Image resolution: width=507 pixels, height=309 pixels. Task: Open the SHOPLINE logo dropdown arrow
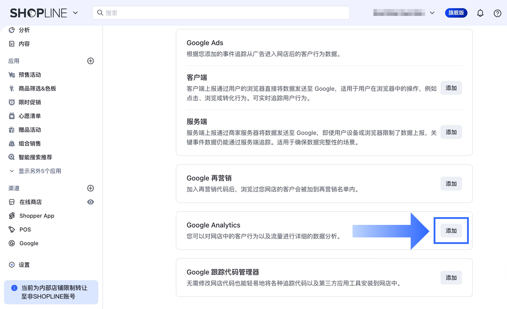click(75, 13)
